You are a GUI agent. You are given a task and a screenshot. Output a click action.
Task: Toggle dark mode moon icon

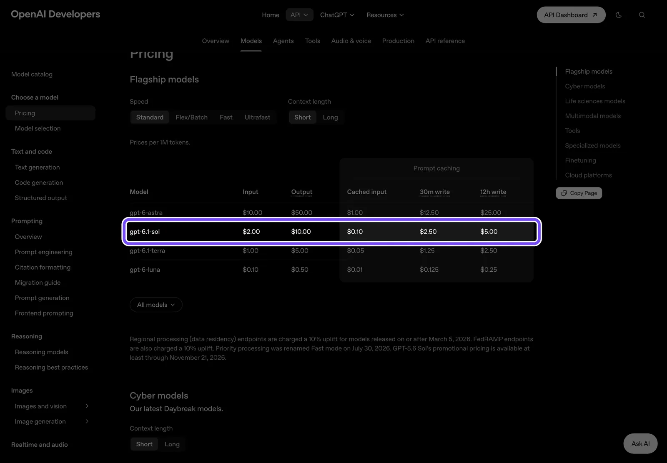(x=619, y=15)
